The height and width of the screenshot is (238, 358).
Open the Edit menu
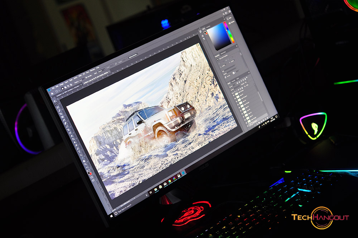click(57, 86)
